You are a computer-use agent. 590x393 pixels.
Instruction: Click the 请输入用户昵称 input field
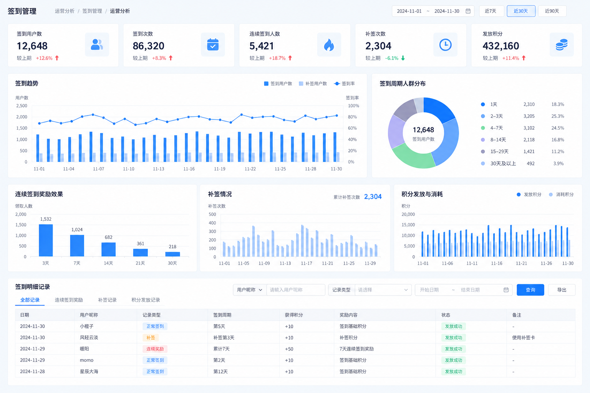click(x=296, y=290)
